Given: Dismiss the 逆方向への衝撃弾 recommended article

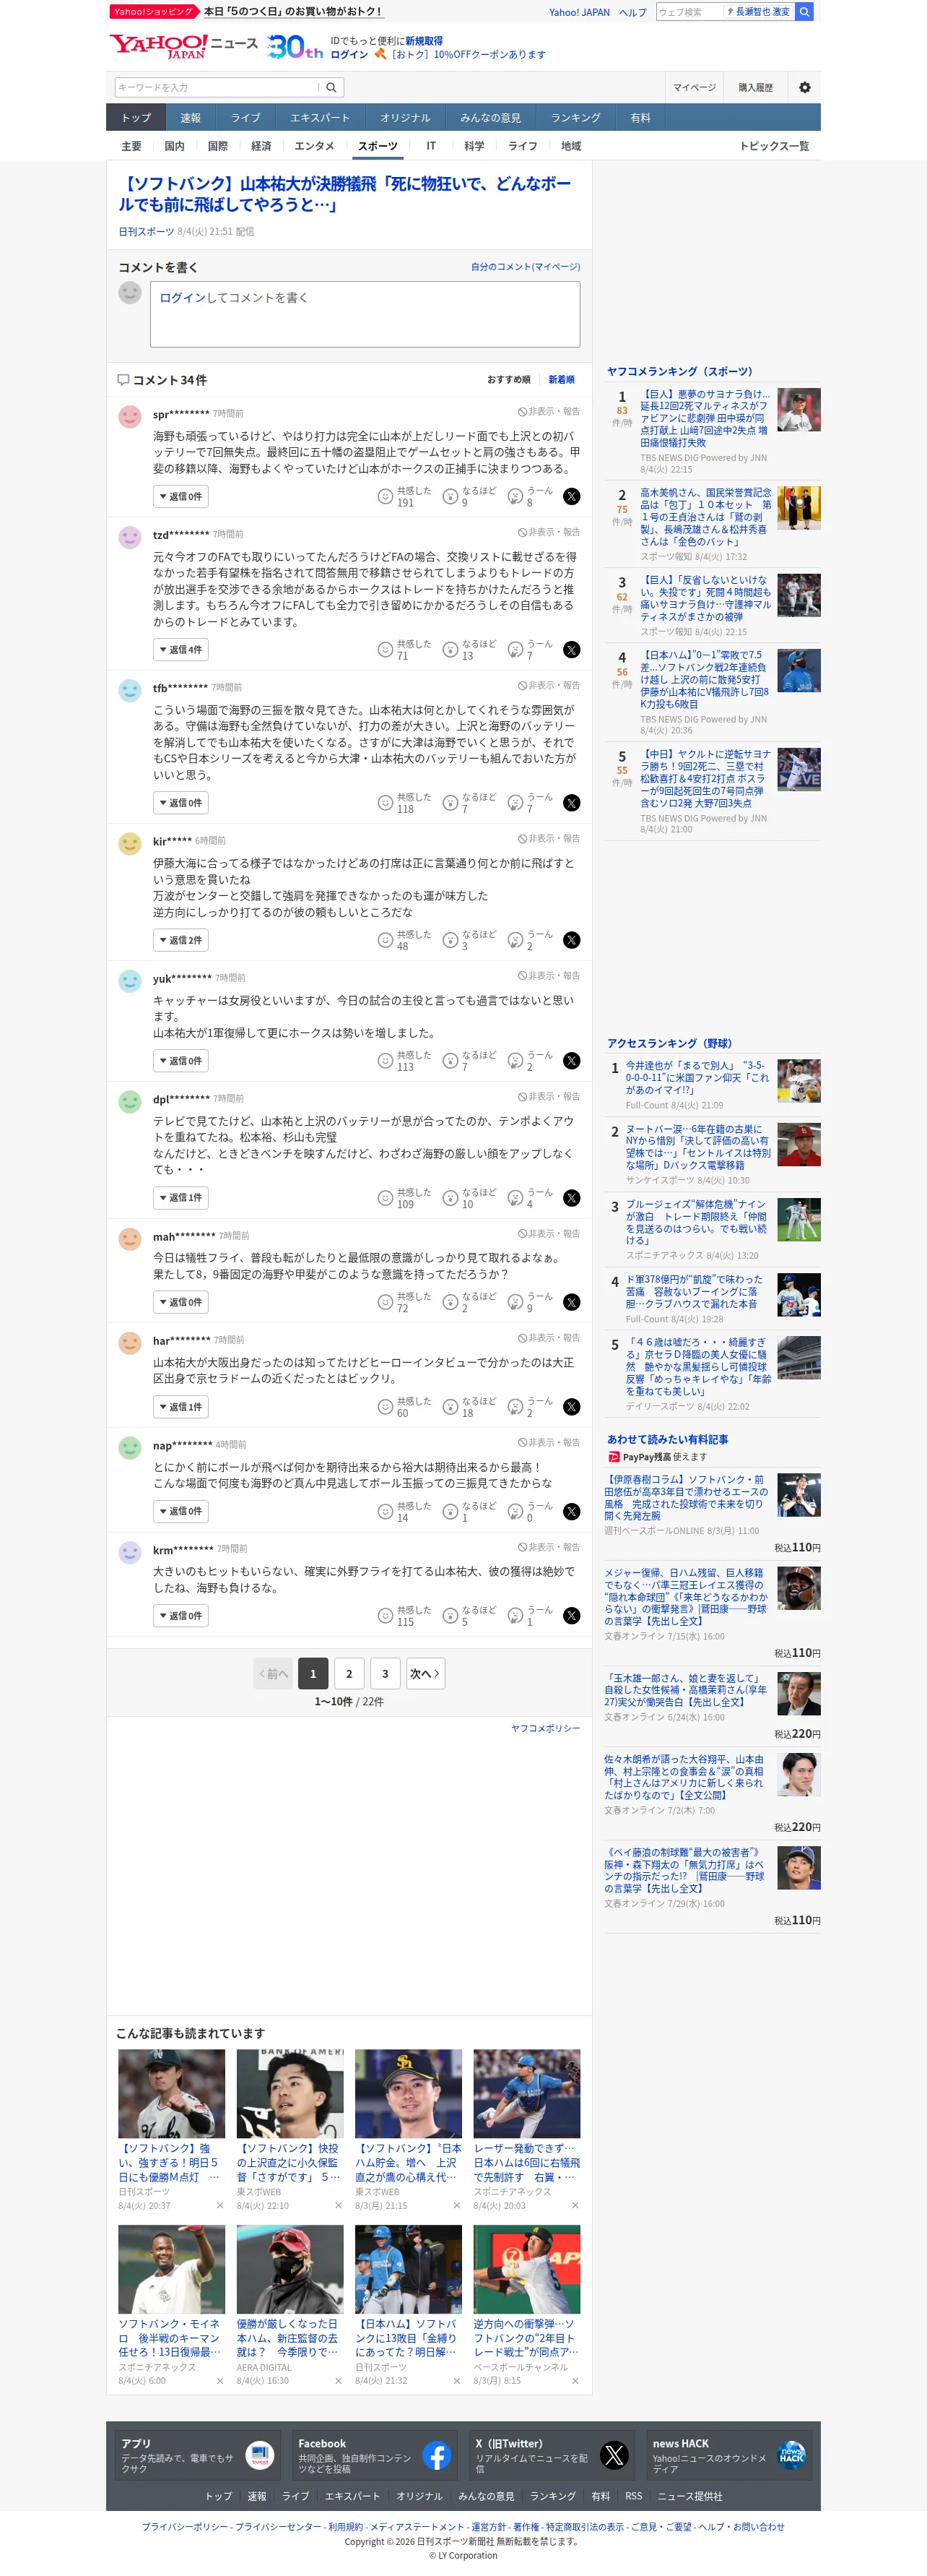Looking at the screenshot, I should [575, 2381].
